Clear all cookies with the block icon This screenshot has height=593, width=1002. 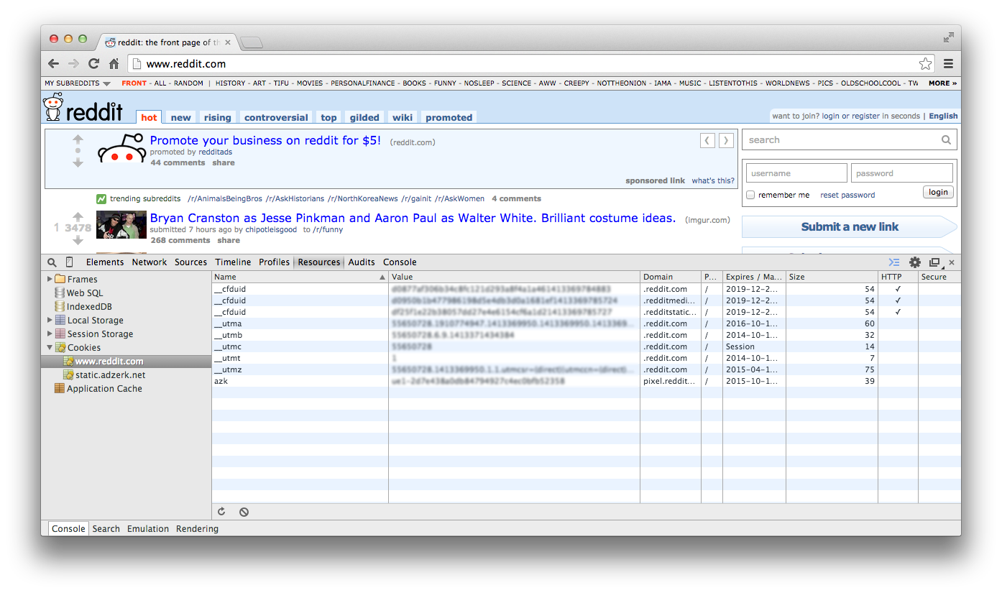tap(244, 512)
